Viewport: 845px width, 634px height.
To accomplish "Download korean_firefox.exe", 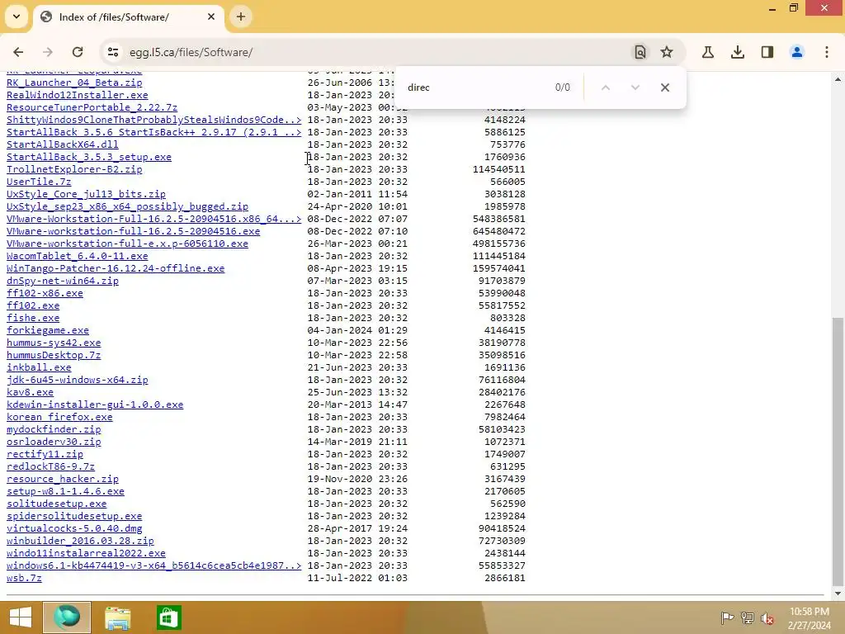I will pyautogui.click(x=59, y=417).
